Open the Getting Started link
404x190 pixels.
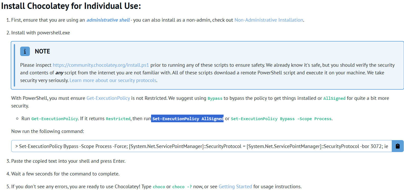pos(235,187)
